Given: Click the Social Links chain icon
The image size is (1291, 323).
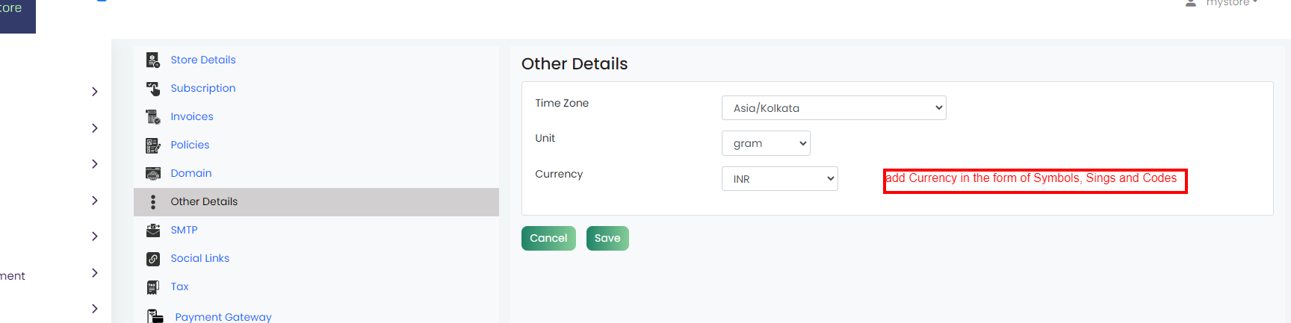Looking at the screenshot, I should tap(153, 258).
